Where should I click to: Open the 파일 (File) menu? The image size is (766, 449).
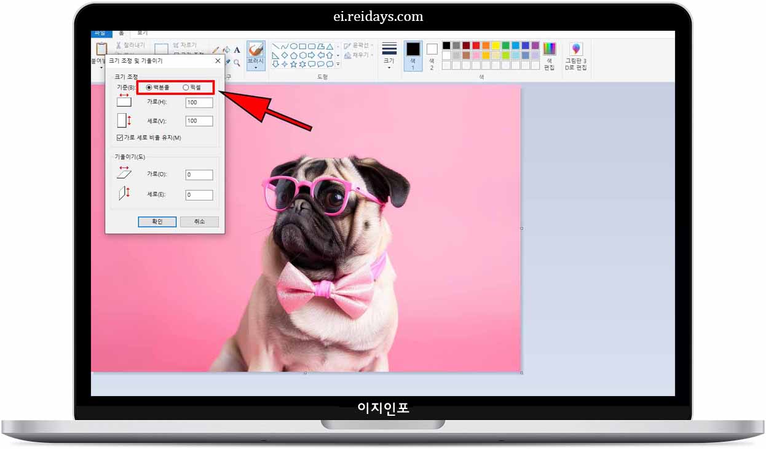[101, 32]
